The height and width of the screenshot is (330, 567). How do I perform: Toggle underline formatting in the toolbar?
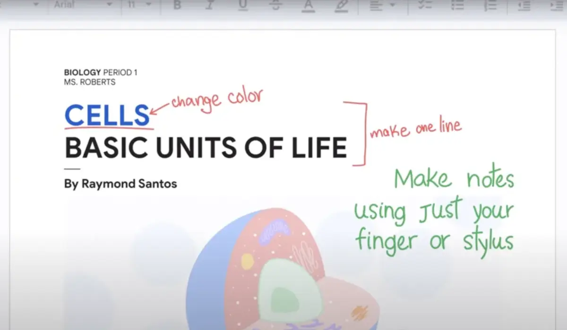(243, 5)
